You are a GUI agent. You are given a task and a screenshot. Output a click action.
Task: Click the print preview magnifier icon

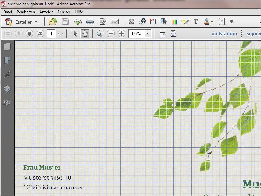tap(142, 22)
